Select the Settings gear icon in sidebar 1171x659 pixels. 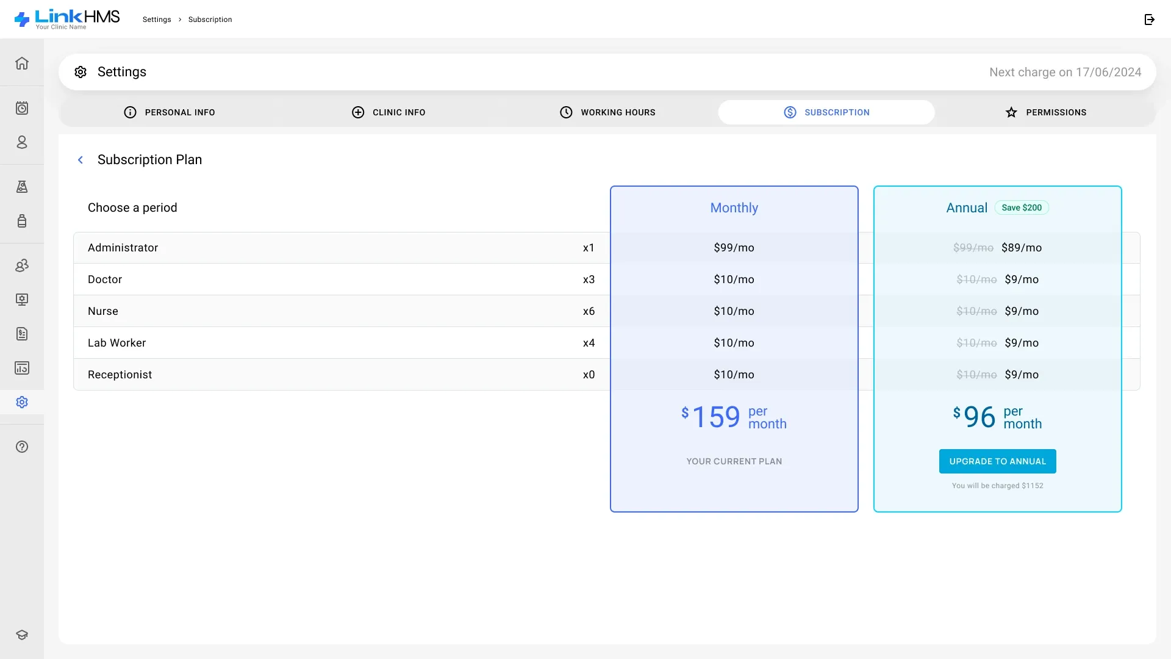pos(22,402)
